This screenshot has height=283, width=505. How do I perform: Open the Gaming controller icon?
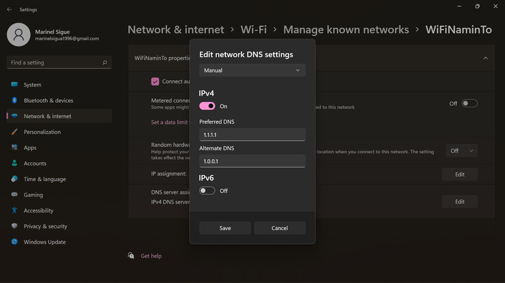coord(14,194)
